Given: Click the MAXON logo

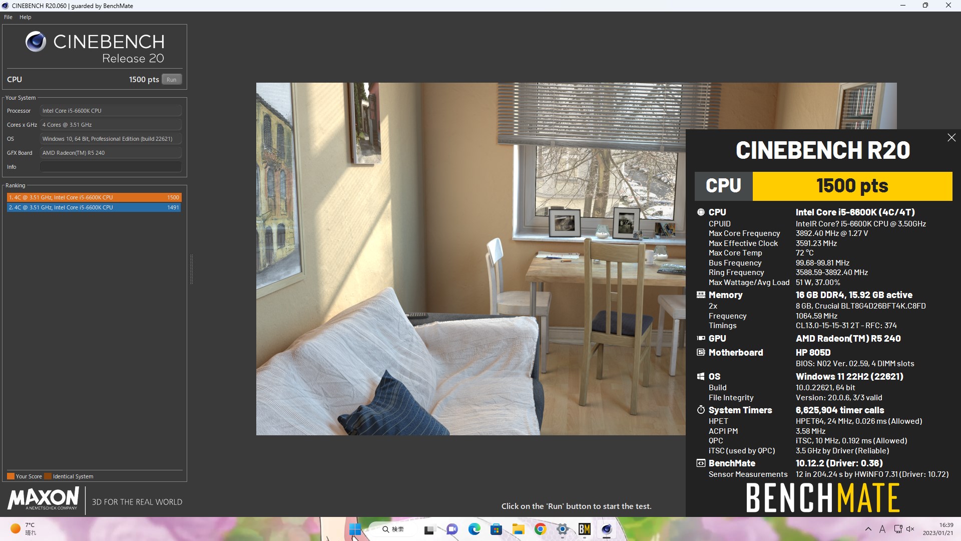Looking at the screenshot, I should point(43,499).
